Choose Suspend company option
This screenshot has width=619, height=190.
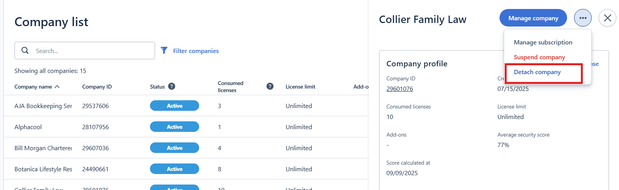(x=539, y=57)
